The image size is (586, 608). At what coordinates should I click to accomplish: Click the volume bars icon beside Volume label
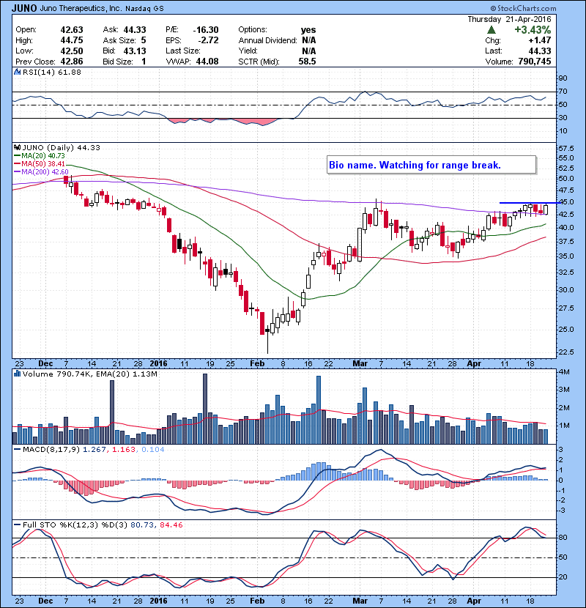point(17,374)
